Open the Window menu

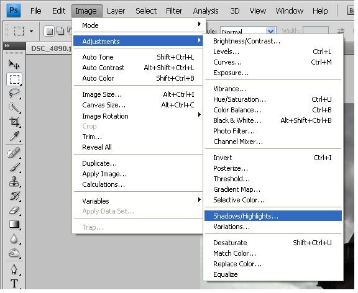click(x=290, y=11)
